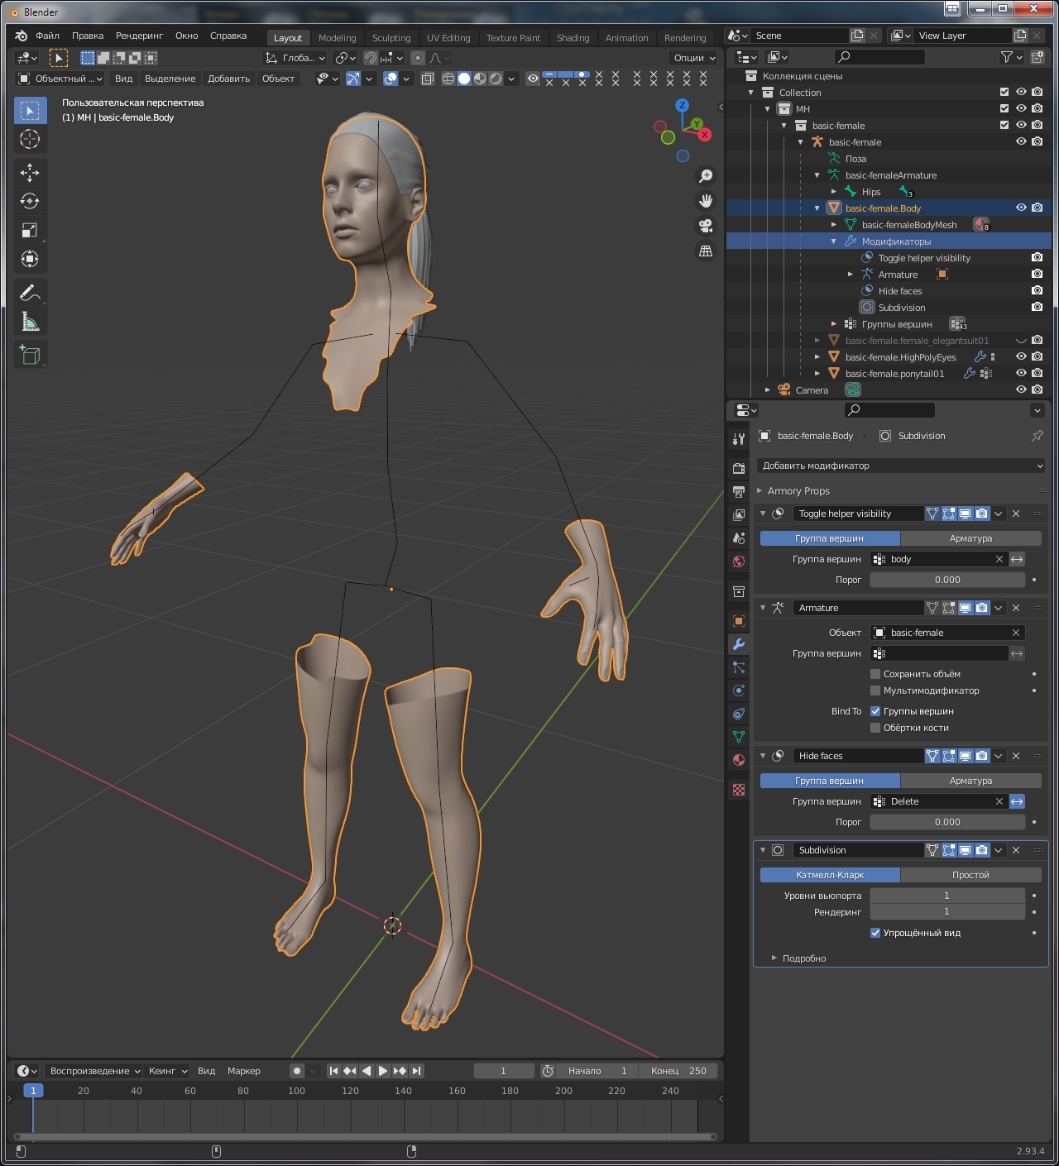The height and width of the screenshot is (1166, 1059).
Task: Open the Файл menu
Action: point(47,36)
